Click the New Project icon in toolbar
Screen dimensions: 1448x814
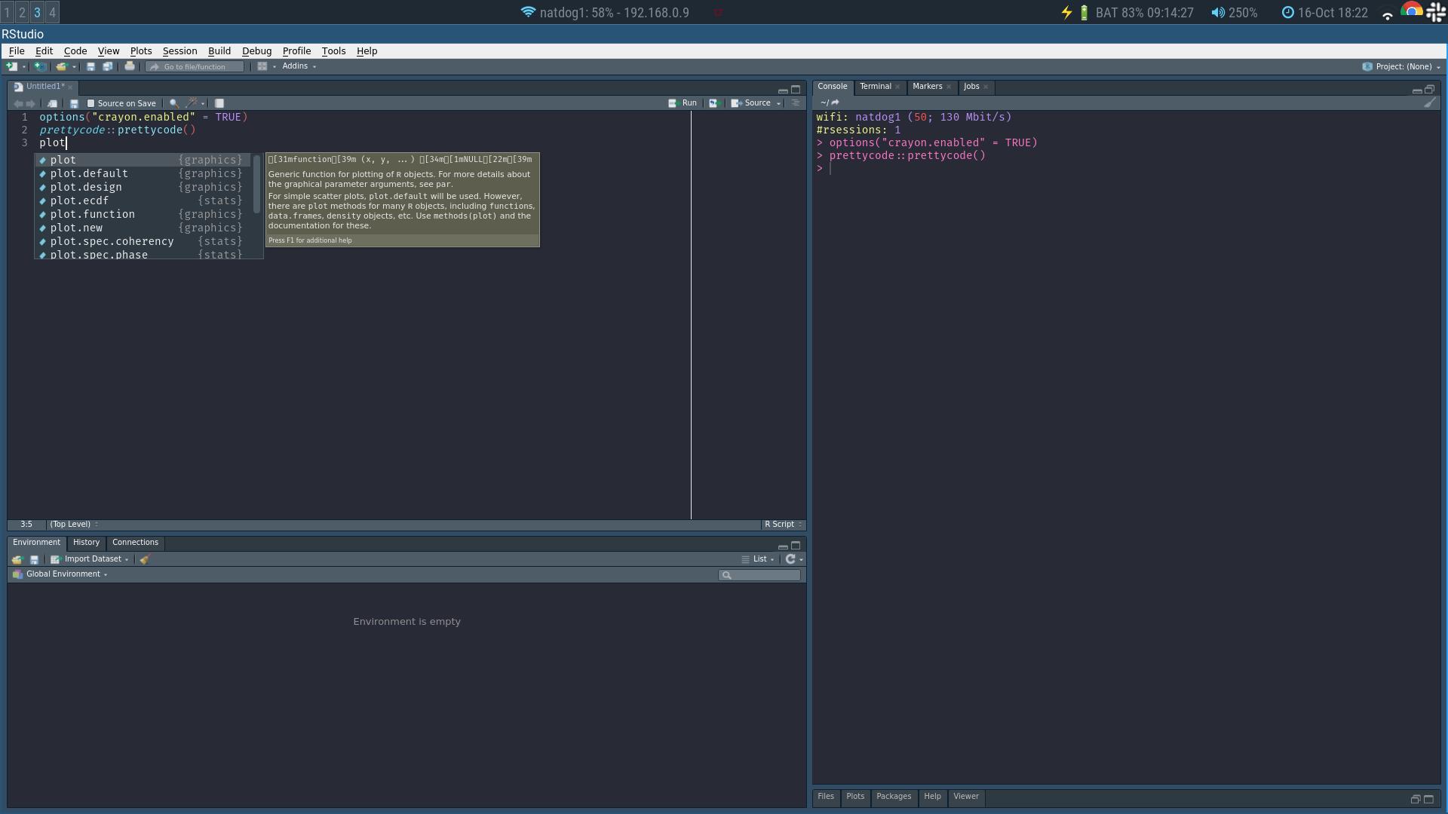tap(40, 66)
